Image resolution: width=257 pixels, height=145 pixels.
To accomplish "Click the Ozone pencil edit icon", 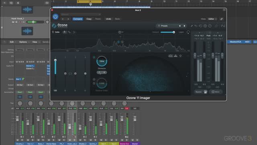I will point(192,26).
